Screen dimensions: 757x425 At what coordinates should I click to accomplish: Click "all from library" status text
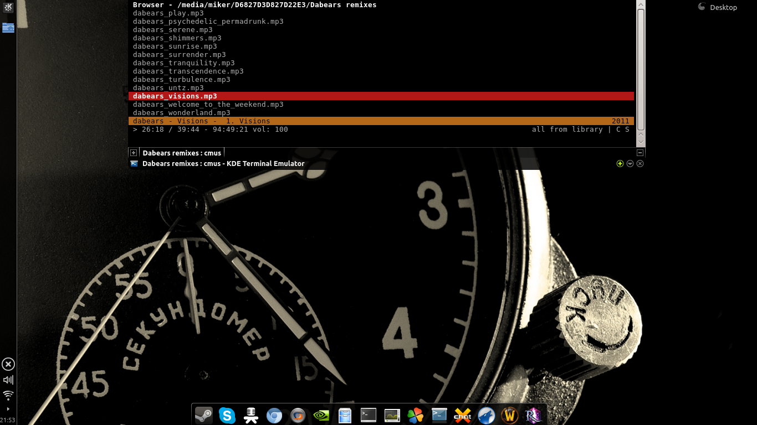pos(567,129)
